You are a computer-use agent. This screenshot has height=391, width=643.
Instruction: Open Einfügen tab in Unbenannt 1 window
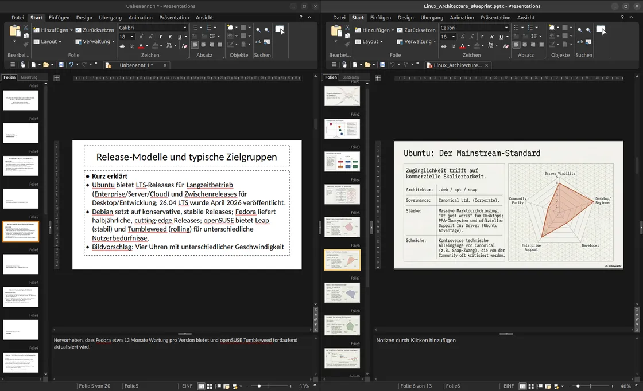(59, 18)
